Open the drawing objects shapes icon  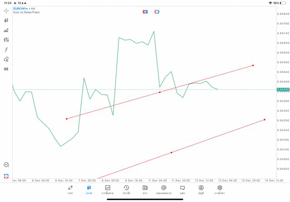point(6,59)
